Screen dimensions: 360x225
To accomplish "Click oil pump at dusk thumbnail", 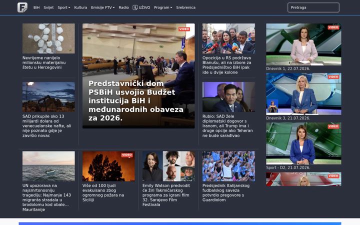I will [48, 97].
